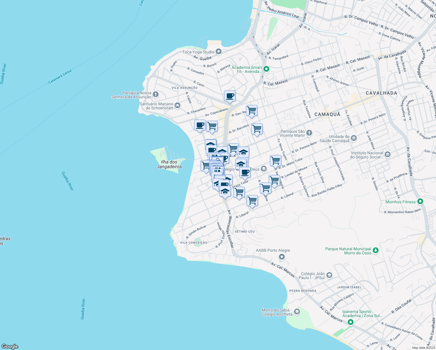Open the Colégio João Paulo I school icon
The height and width of the screenshot is (350, 436).
(x=329, y=275)
